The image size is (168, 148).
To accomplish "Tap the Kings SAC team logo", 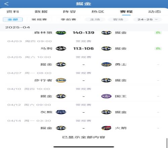I will 106,96.
